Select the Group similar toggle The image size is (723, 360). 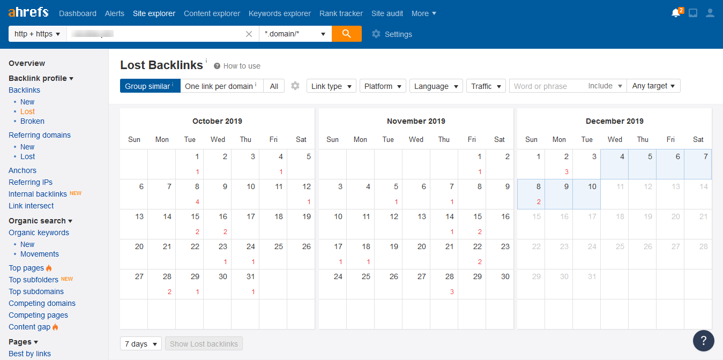[150, 86]
